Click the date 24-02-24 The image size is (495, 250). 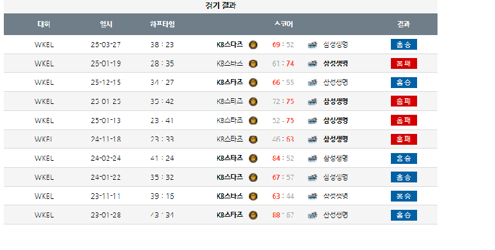pyautogui.click(x=106, y=158)
